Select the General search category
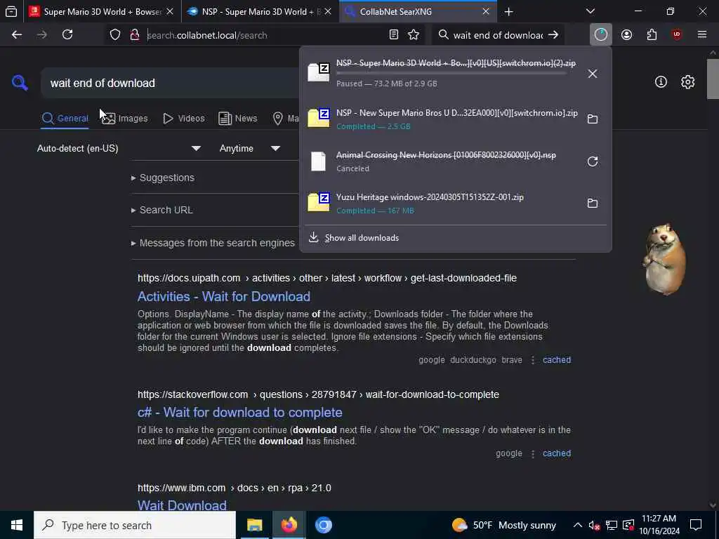The image size is (719, 539). (x=65, y=119)
